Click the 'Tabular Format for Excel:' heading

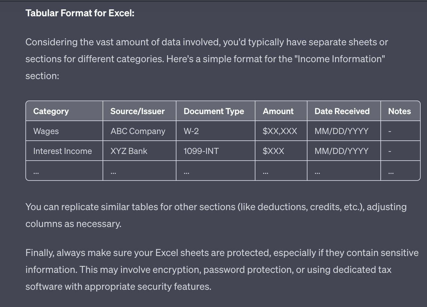pos(80,13)
